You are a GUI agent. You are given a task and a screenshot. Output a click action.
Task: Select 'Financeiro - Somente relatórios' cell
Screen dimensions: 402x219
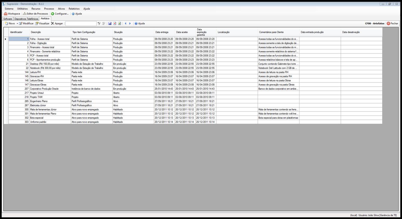pyautogui.click(x=50, y=52)
